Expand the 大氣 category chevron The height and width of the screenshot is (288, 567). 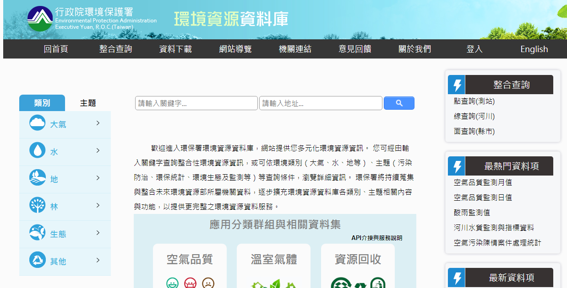click(x=98, y=123)
